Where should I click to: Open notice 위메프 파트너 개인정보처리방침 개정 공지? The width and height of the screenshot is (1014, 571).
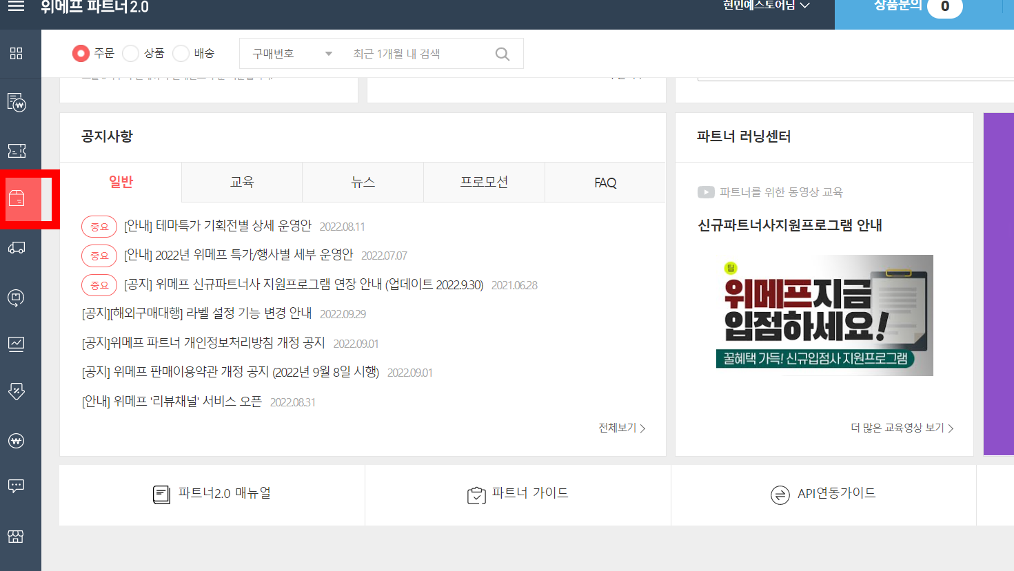coord(203,343)
